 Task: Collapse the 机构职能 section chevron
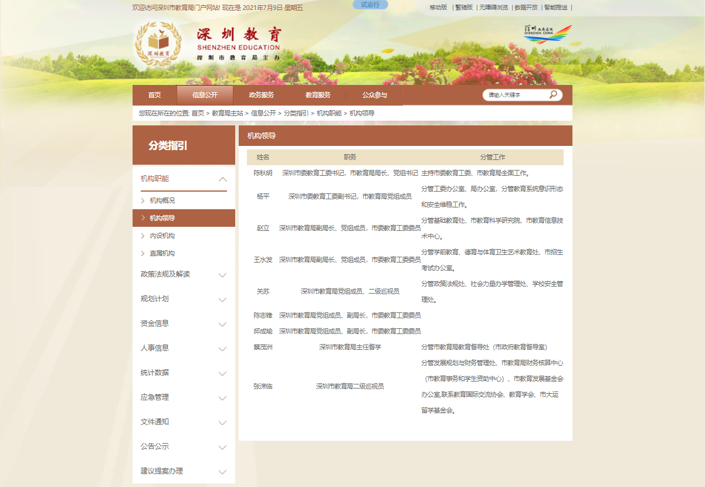[x=222, y=179]
